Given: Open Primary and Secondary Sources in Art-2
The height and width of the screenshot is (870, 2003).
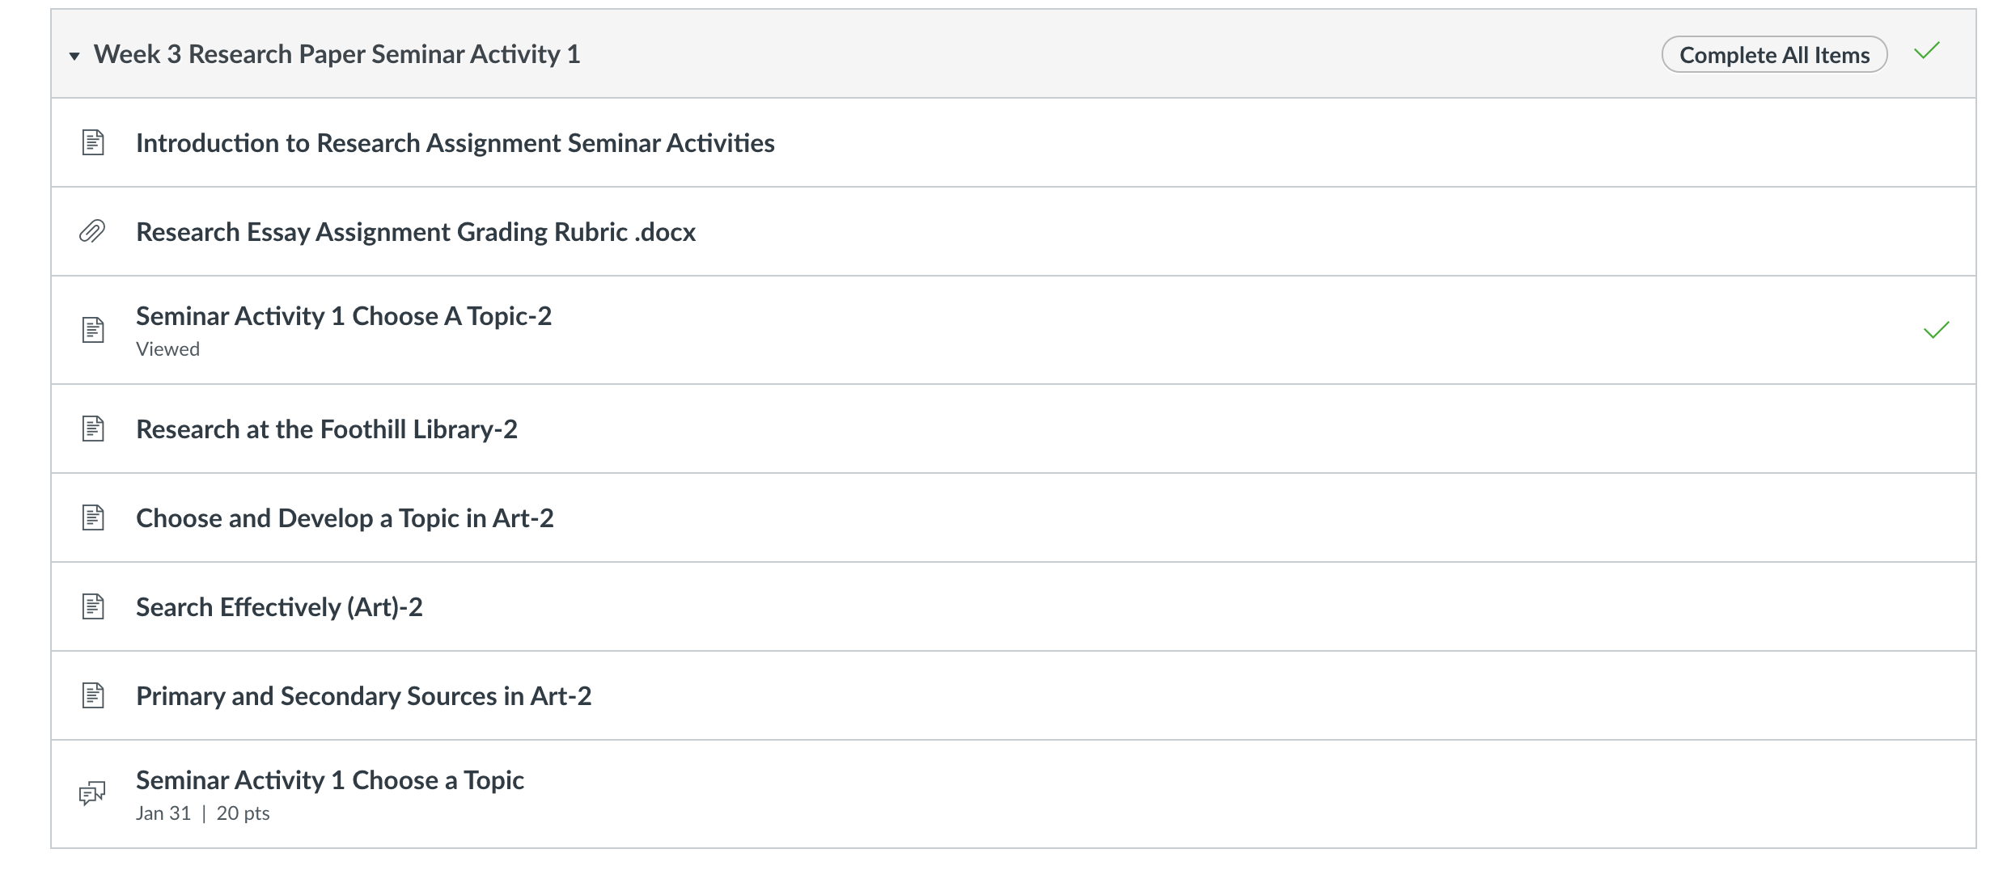Looking at the screenshot, I should point(364,696).
